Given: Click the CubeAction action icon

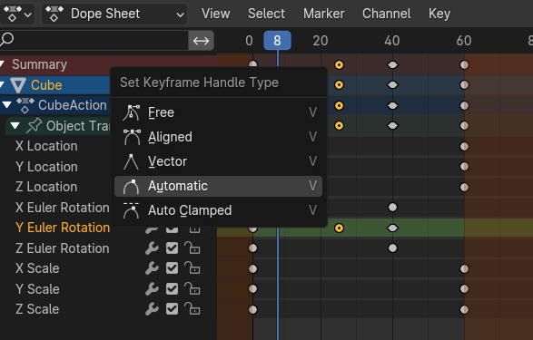Looking at the screenshot, I should [x=25, y=105].
